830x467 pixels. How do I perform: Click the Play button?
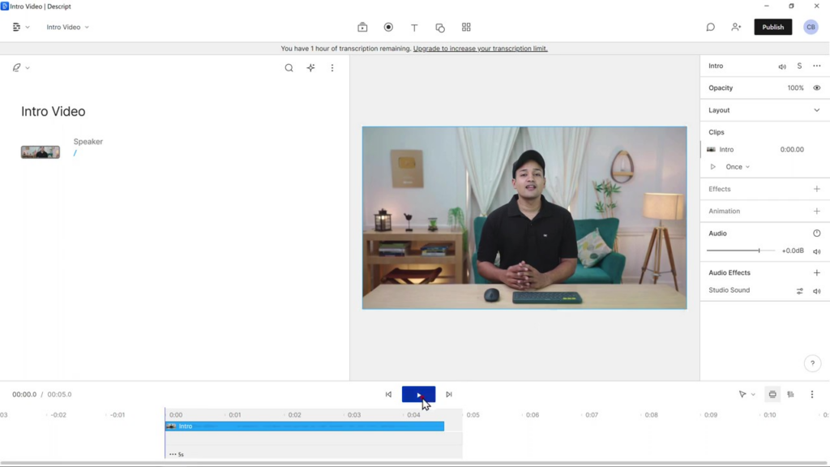(419, 395)
